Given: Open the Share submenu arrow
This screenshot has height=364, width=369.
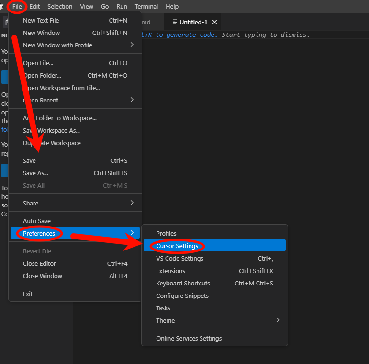Looking at the screenshot, I should (x=132, y=203).
